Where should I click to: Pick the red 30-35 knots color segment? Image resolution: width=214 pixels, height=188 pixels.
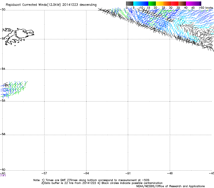click(x=175, y=3)
